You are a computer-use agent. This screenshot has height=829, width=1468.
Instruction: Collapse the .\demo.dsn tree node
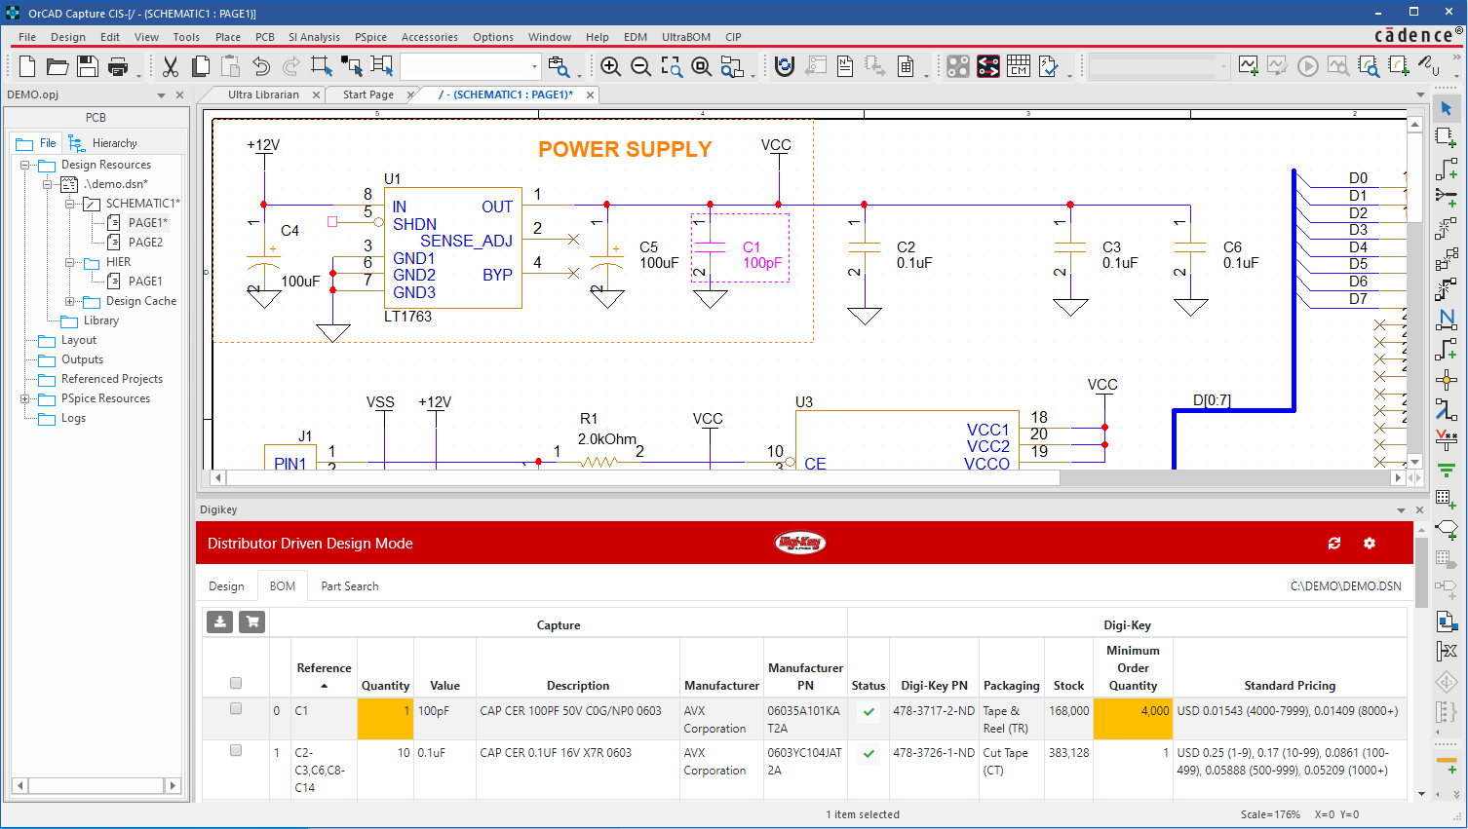[47, 184]
